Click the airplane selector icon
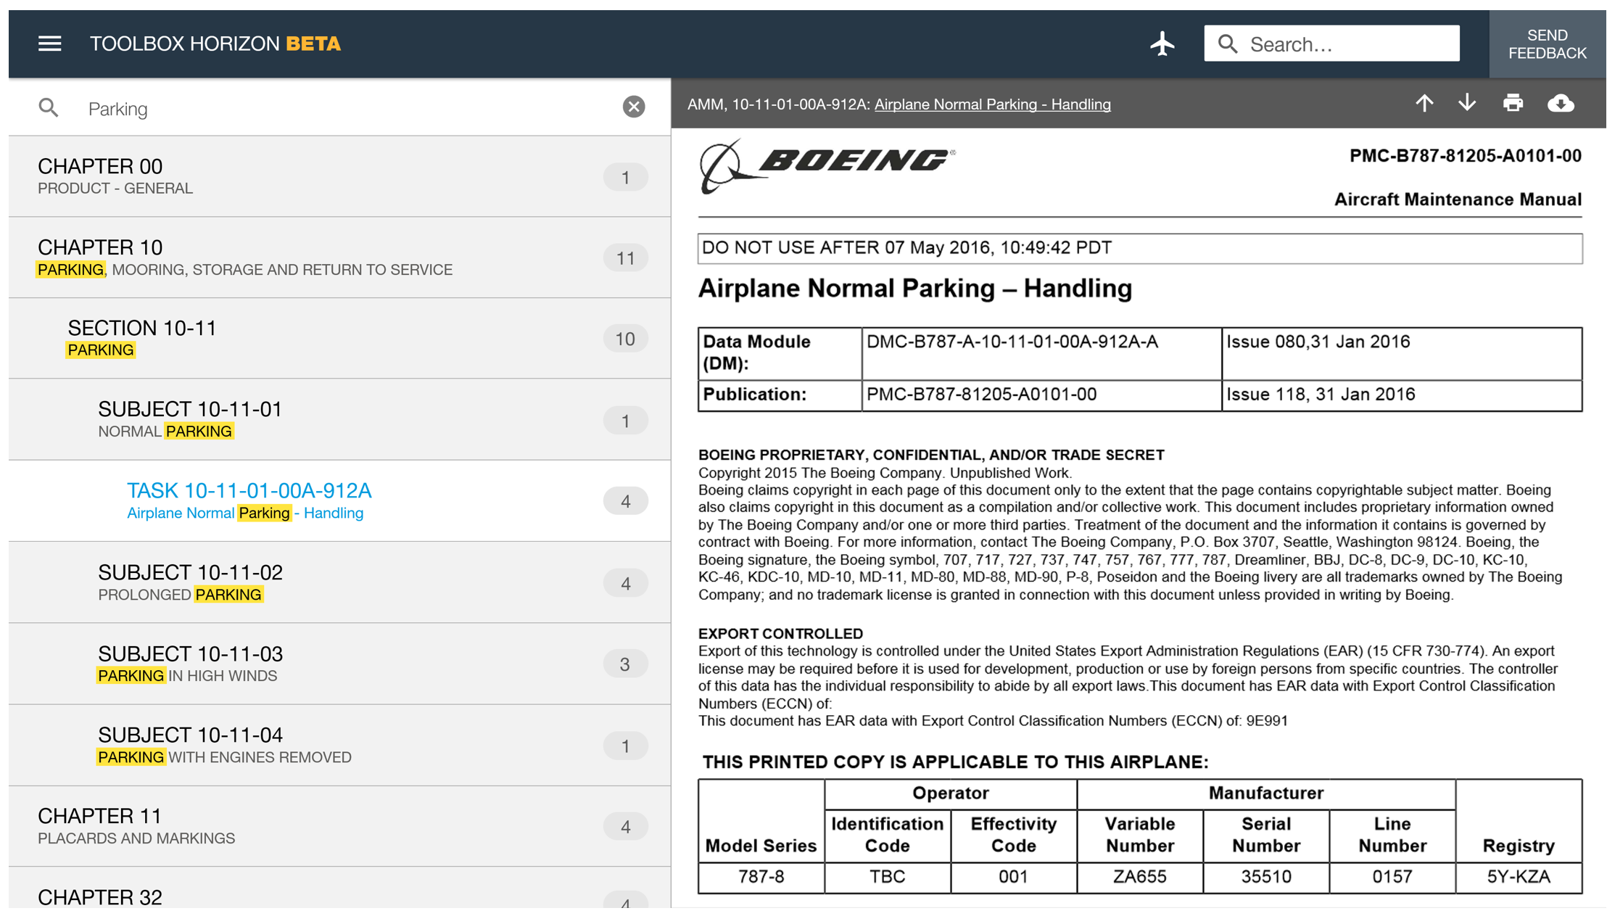This screenshot has width=1615, height=916. (1162, 44)
